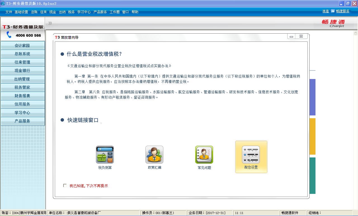Image resolution: width=358 pixels, height=216 pixels.
Task: Select 税务管家 in the sidebar
Action: [22, 87]
